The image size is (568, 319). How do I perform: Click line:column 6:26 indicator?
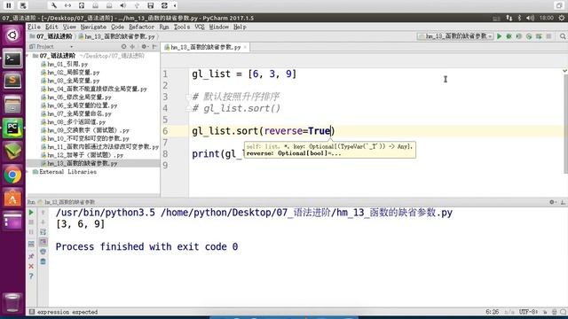click(493, 312)
